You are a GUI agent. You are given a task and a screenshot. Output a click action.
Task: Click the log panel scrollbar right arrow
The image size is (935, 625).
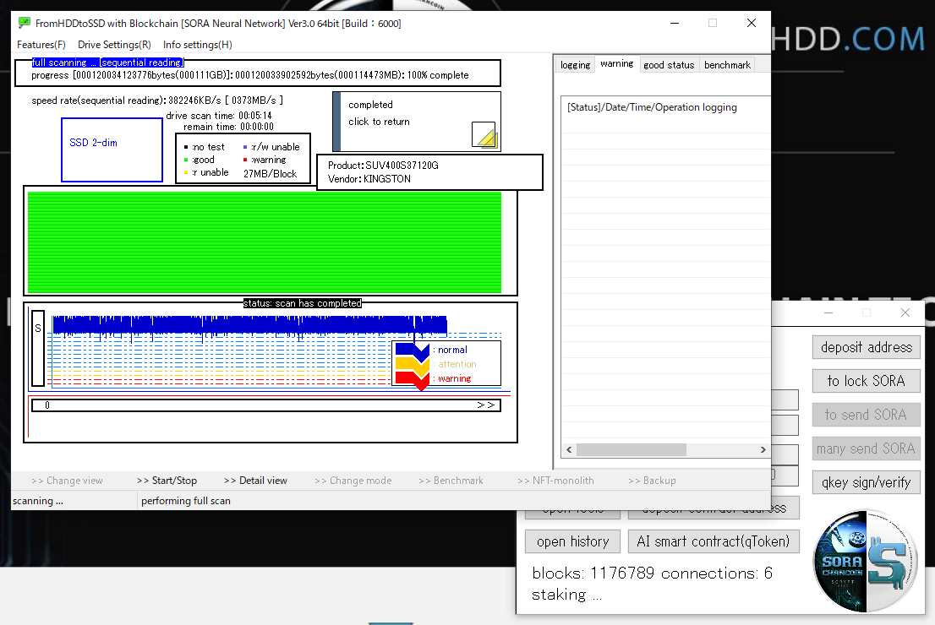tap(763, 450)
